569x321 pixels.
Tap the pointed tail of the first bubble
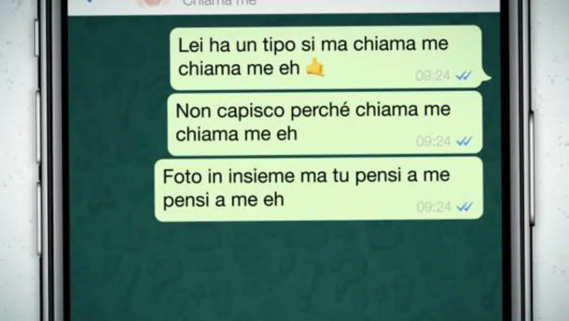[486, 76]
